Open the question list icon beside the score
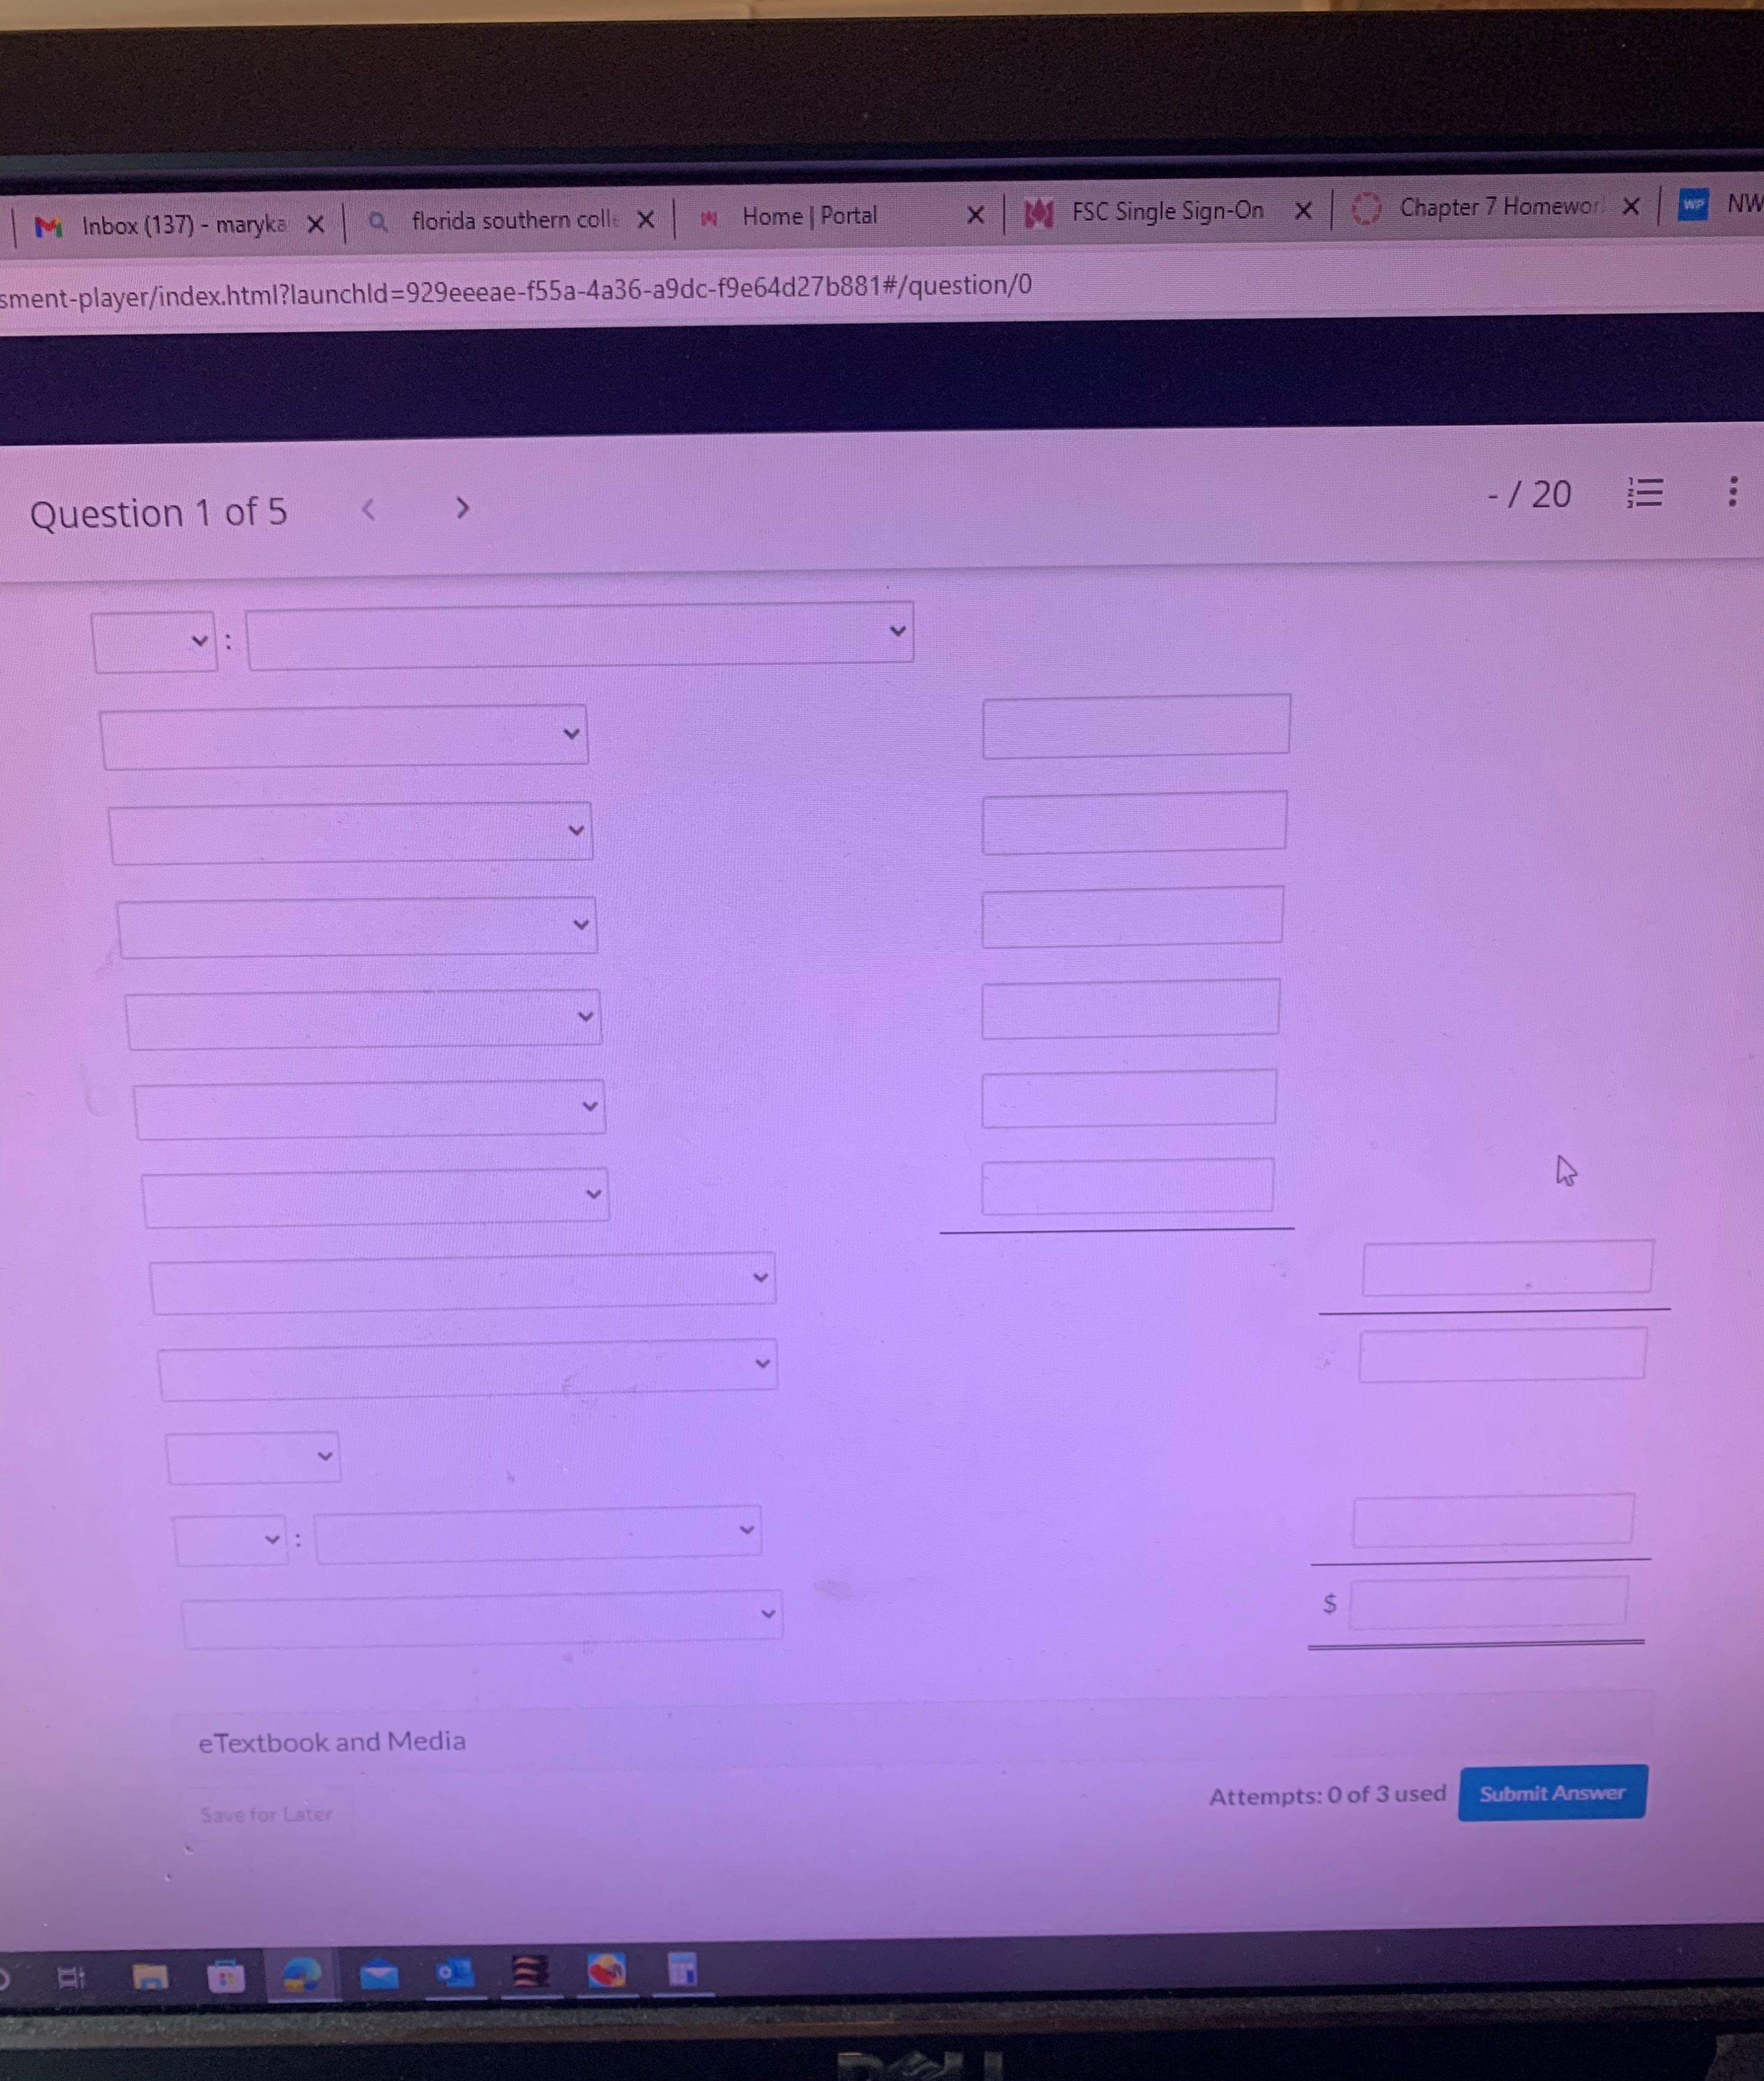The image size is (1764, 2081). pos(1645,493)
